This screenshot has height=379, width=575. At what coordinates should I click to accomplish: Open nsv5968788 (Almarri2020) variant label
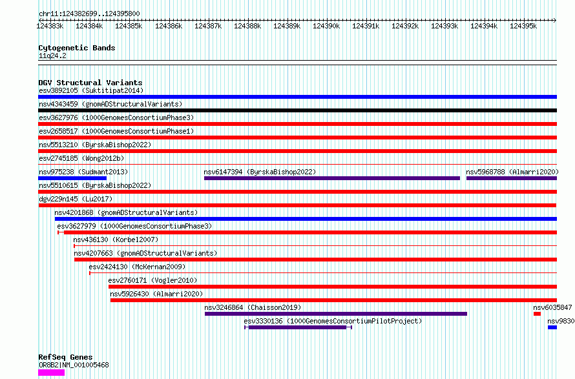(x=512, y=172)
